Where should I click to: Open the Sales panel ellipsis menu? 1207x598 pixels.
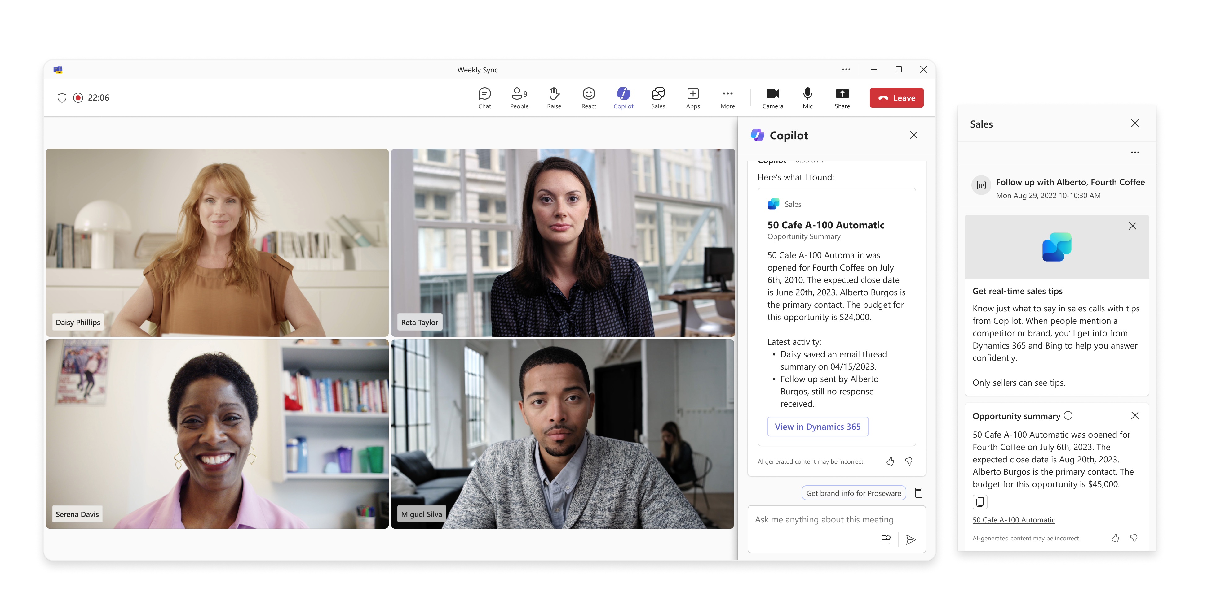(x=1134, y=153)
